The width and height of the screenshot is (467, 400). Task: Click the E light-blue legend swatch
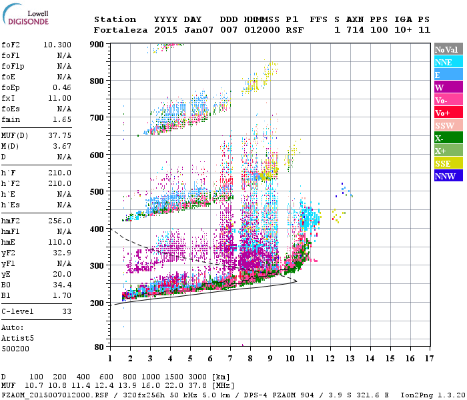tap(448, 75)
